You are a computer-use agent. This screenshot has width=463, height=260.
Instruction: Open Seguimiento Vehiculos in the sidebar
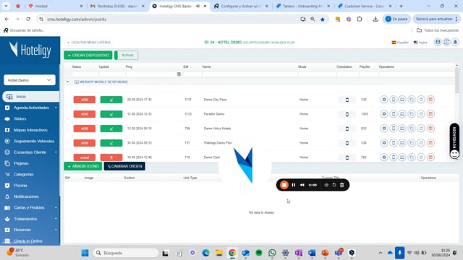tap(34, 142)
